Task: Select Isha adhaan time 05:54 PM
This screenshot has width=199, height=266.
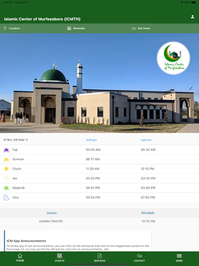Action: pos(93,197)
